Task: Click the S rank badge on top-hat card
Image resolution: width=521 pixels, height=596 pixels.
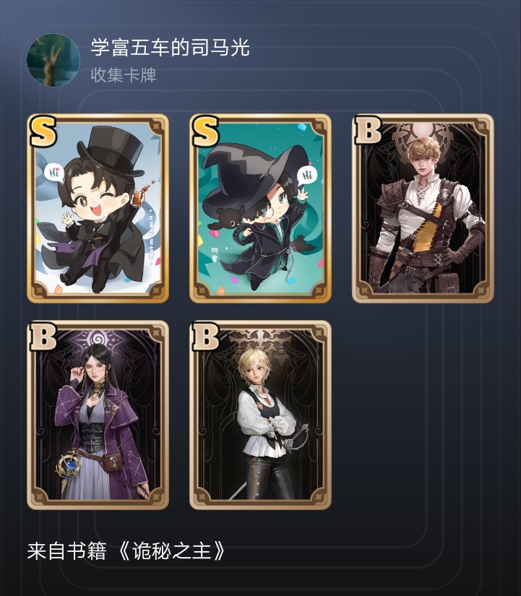Action: point(43,131)
